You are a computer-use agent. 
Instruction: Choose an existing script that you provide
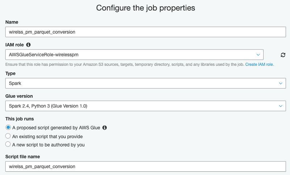coord(8,136)
